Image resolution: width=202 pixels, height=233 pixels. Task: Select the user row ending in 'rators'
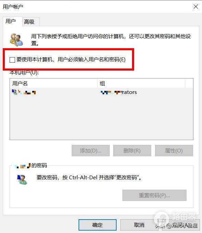[102, 92]
